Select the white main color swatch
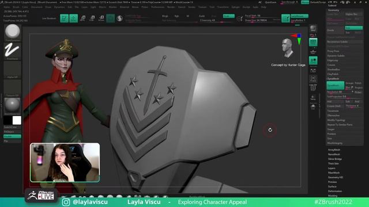This screenshot has height=207, width=369. click(x=17, y=120)
